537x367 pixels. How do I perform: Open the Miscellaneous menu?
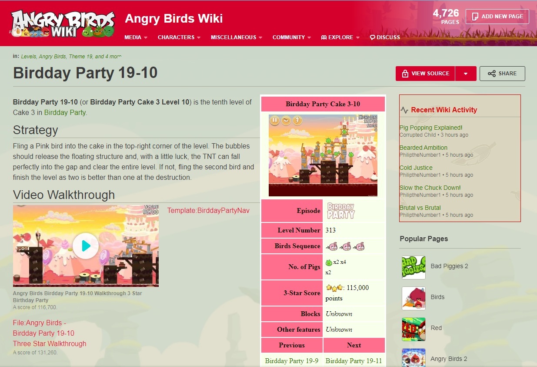point(237,37)
